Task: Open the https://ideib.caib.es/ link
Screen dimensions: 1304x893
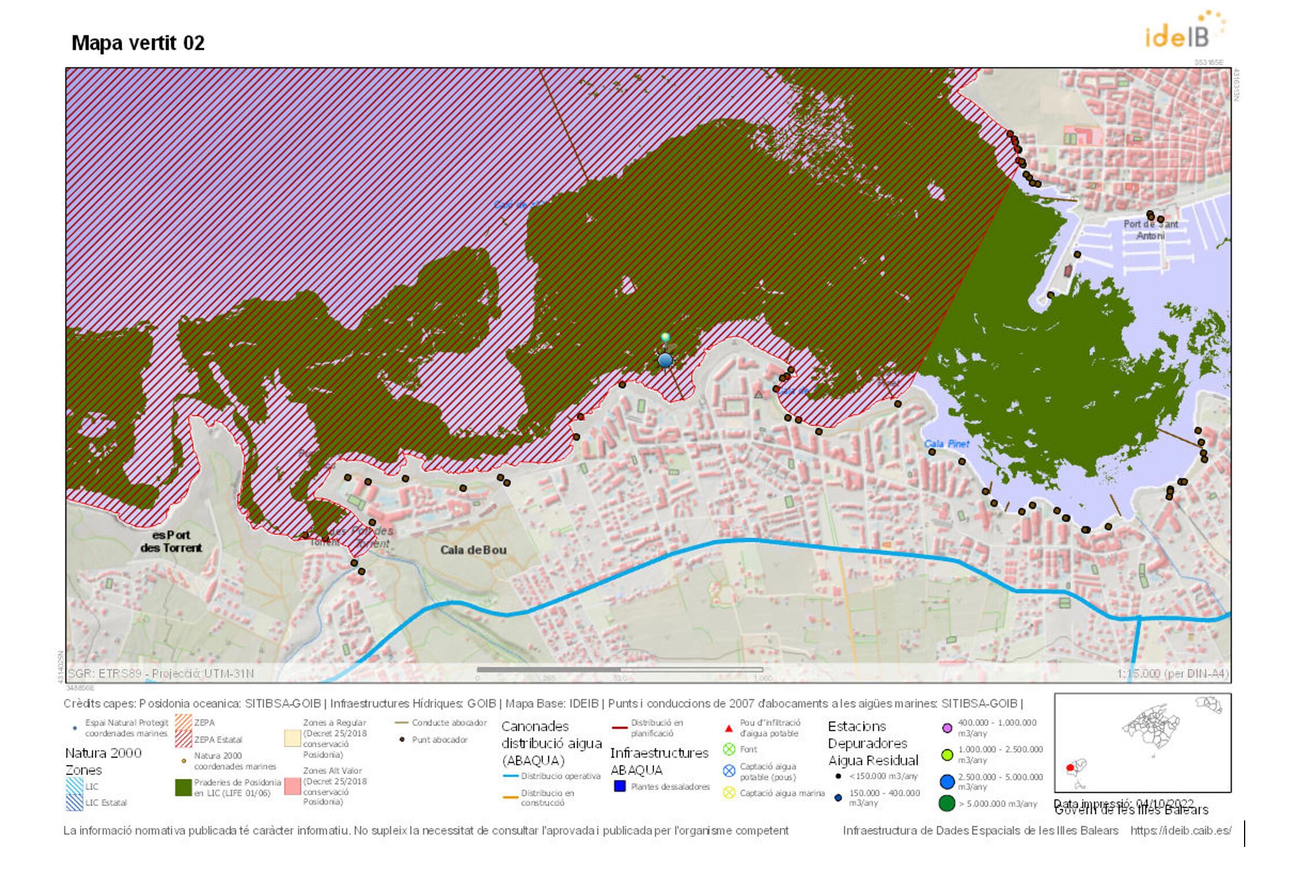Action: (x=1181, y=831)
